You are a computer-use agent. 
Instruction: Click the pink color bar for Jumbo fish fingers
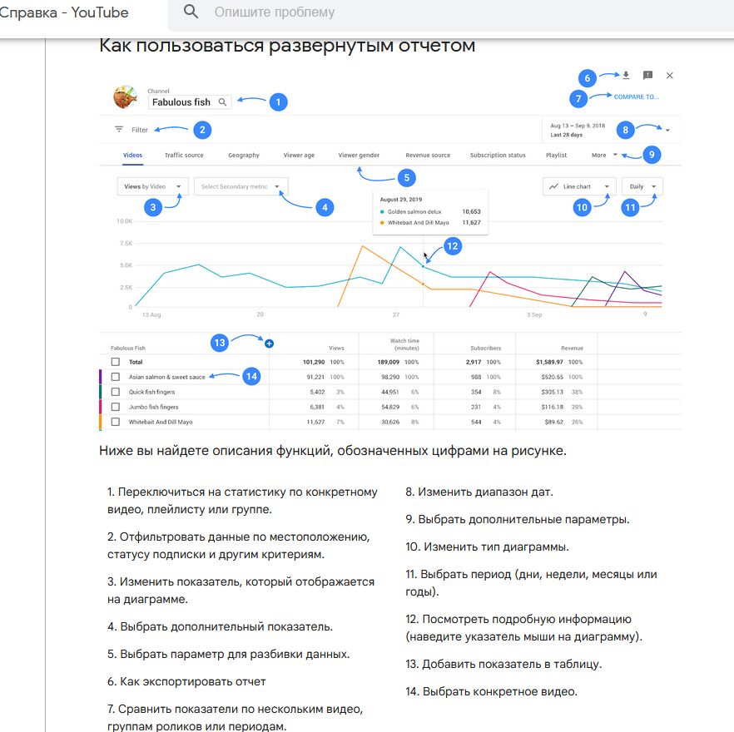pos(100,407)
